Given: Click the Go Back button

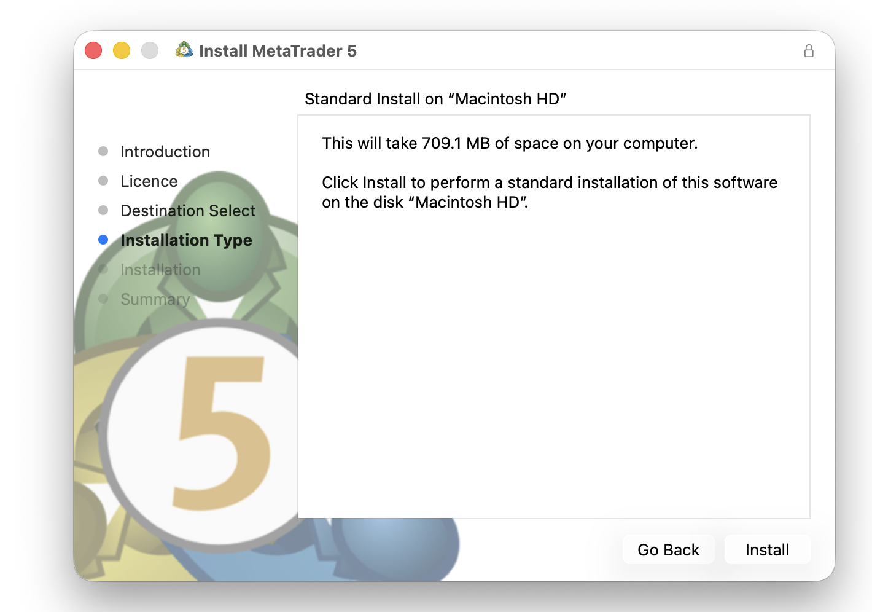Looking at the screenshot, I should tap(668, 549).
